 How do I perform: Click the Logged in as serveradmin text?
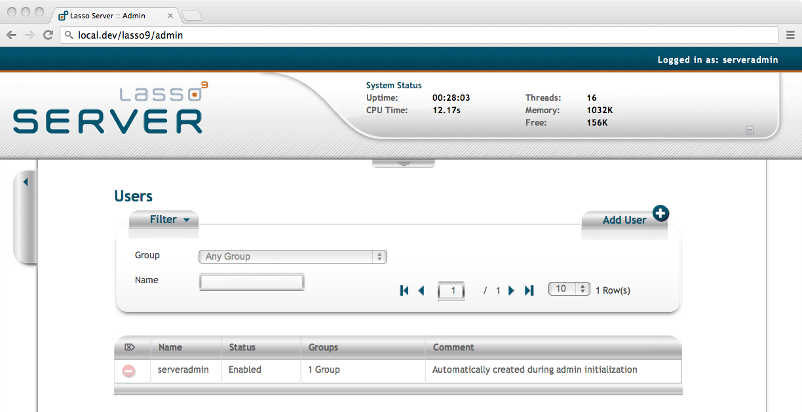[x=718, y=60]
